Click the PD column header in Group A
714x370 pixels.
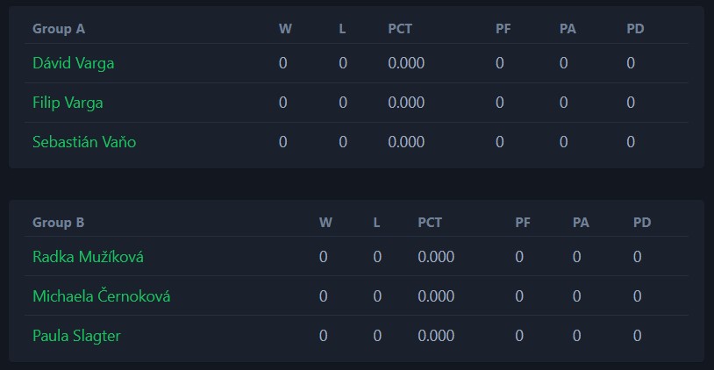(x=635, y=29)
